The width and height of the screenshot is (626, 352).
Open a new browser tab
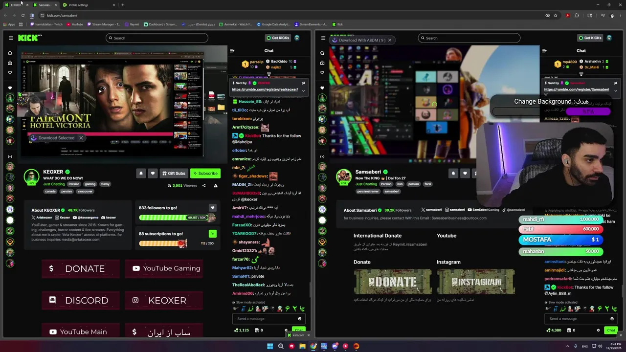(122, 5)
